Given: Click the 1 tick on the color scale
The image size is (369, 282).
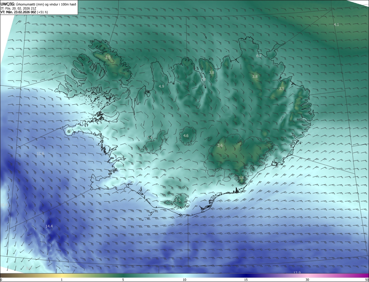Looking at the screenshot, I should (x=62, y=280).
